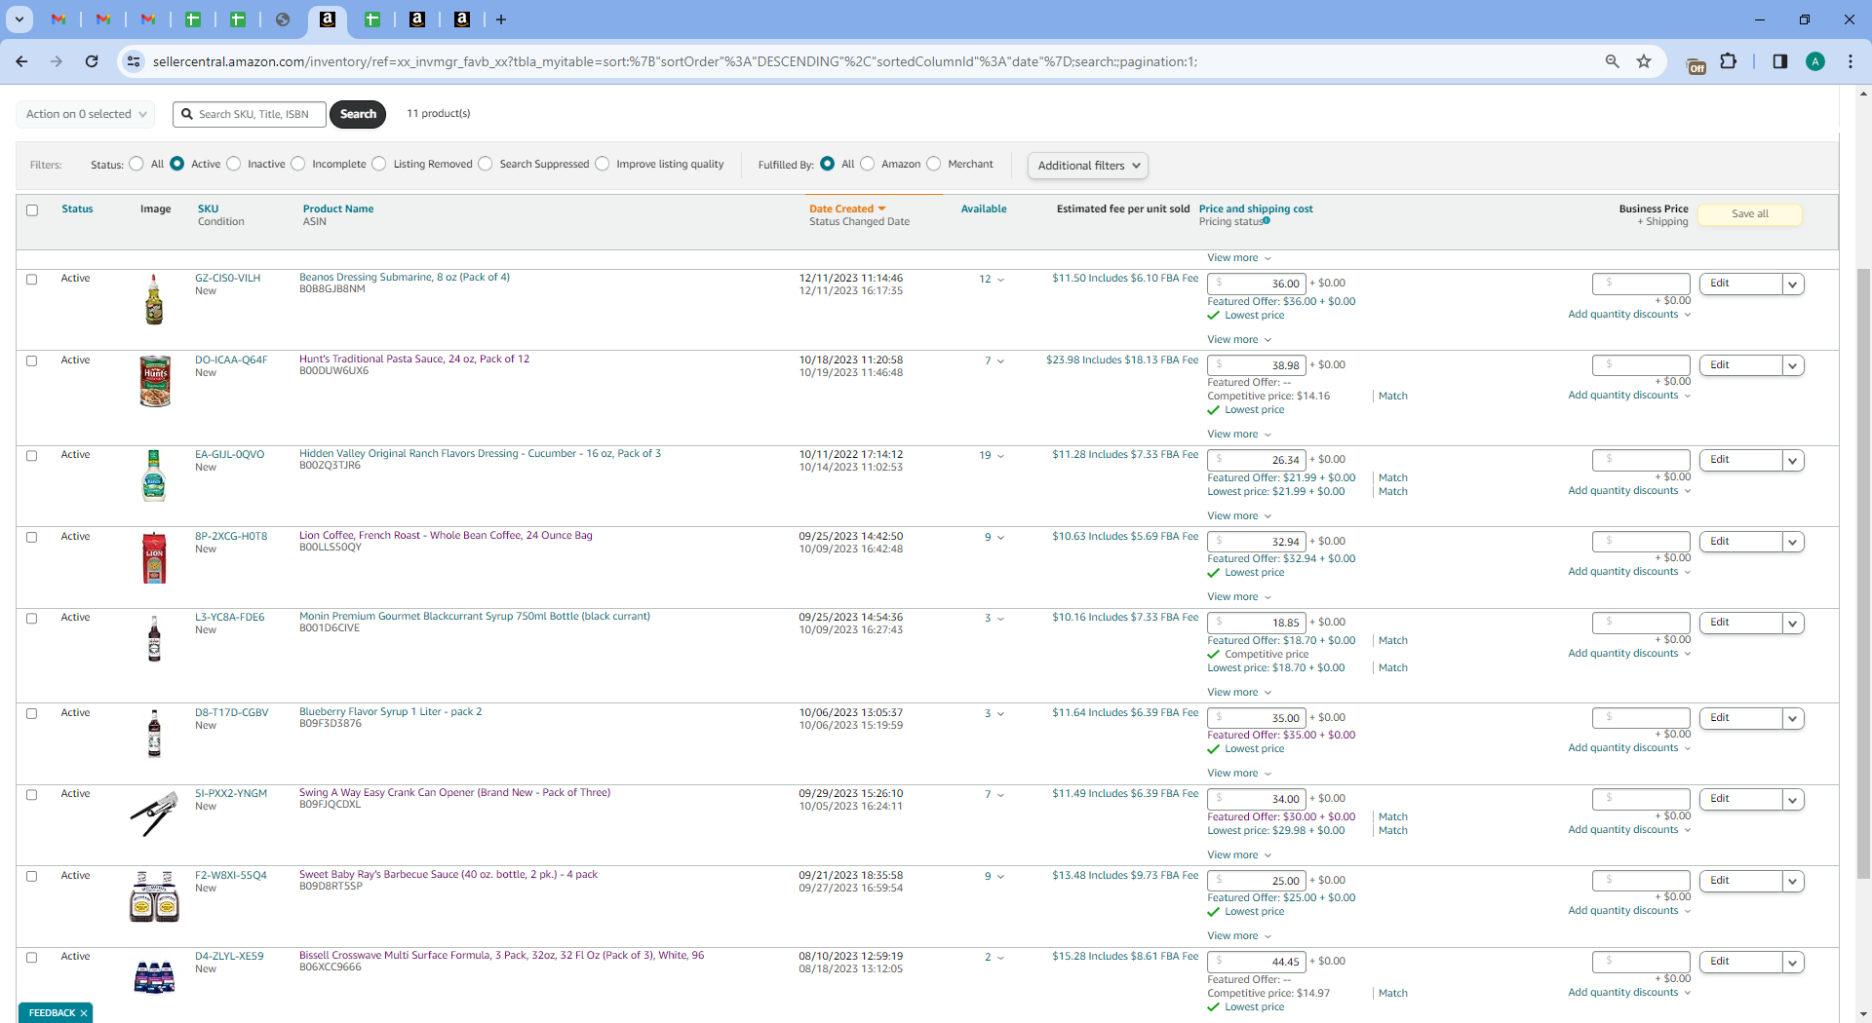Expand Add quantity discounts for Monin Syrup
Viewport: 1872px width, 1023px height.
coord(1629,654)
